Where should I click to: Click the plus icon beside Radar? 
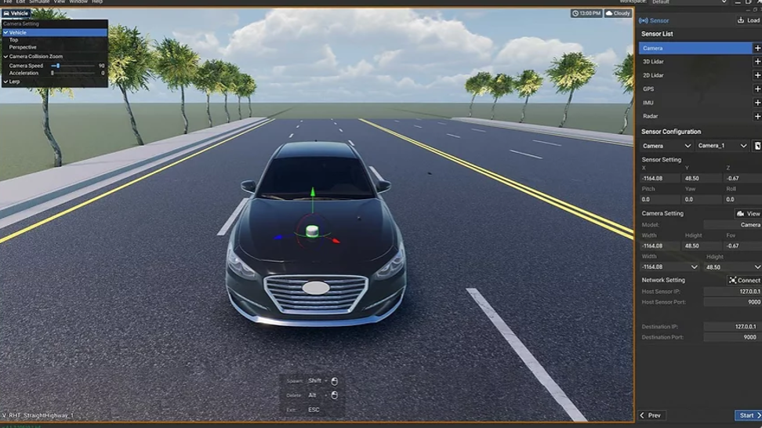pyautogui.click(x=757, y=116)
